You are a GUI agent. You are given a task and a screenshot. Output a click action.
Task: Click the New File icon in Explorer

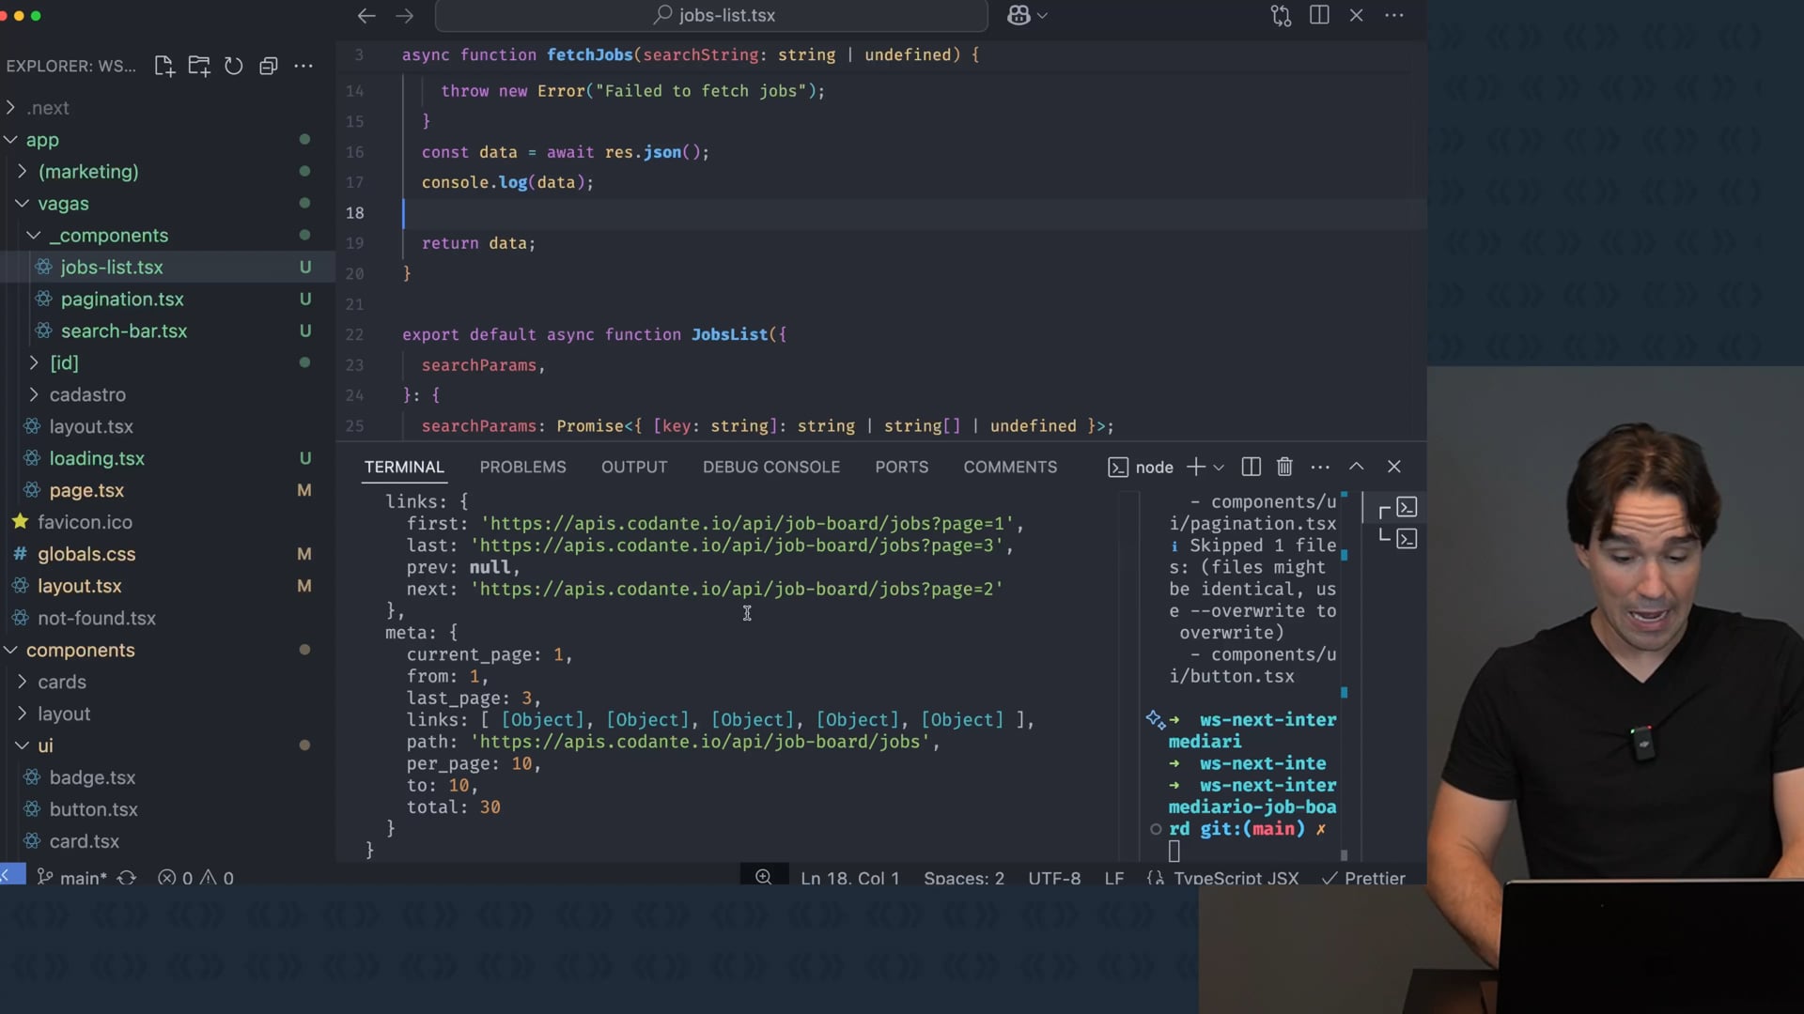(164, 66)
